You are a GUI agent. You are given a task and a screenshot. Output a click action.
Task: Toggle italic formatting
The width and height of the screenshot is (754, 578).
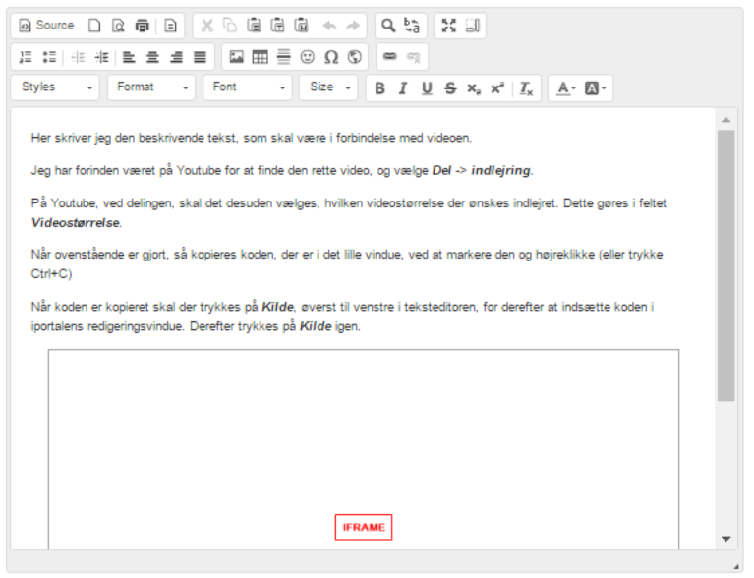403,88
